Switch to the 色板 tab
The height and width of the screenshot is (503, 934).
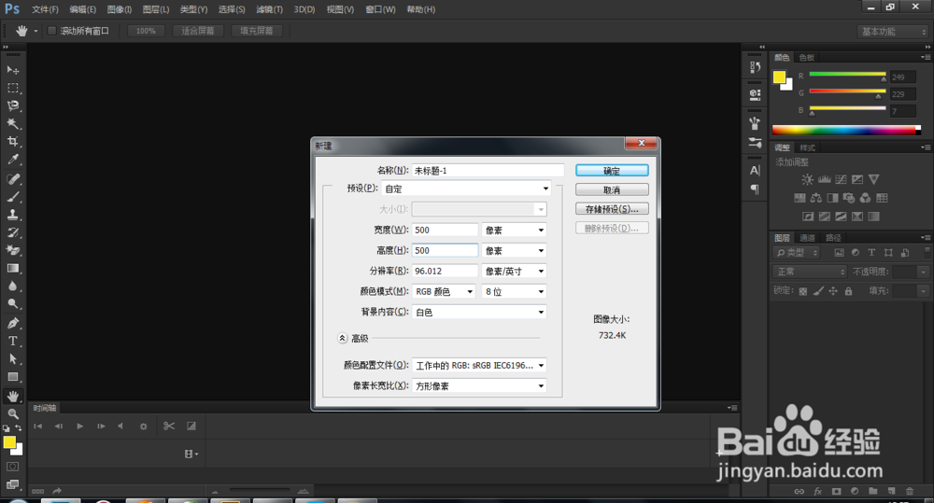pos(807,58)
